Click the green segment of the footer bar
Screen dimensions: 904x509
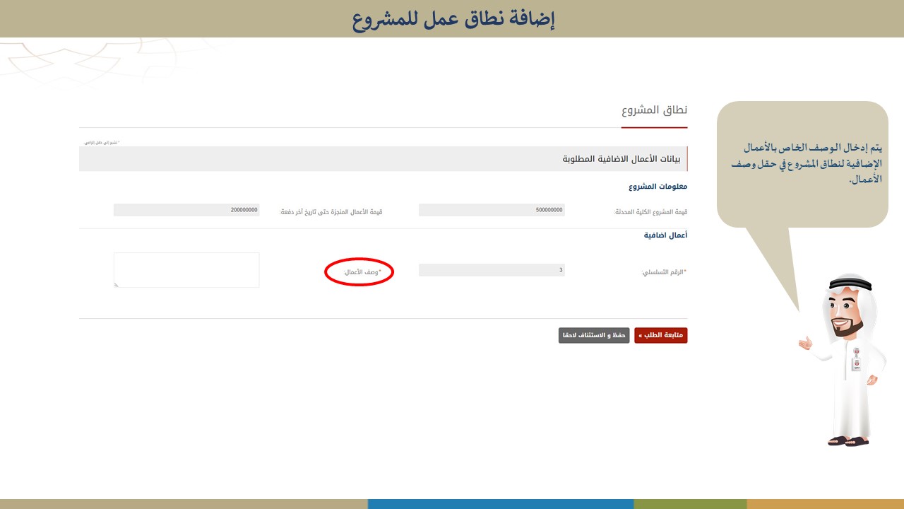click(689, 504)
